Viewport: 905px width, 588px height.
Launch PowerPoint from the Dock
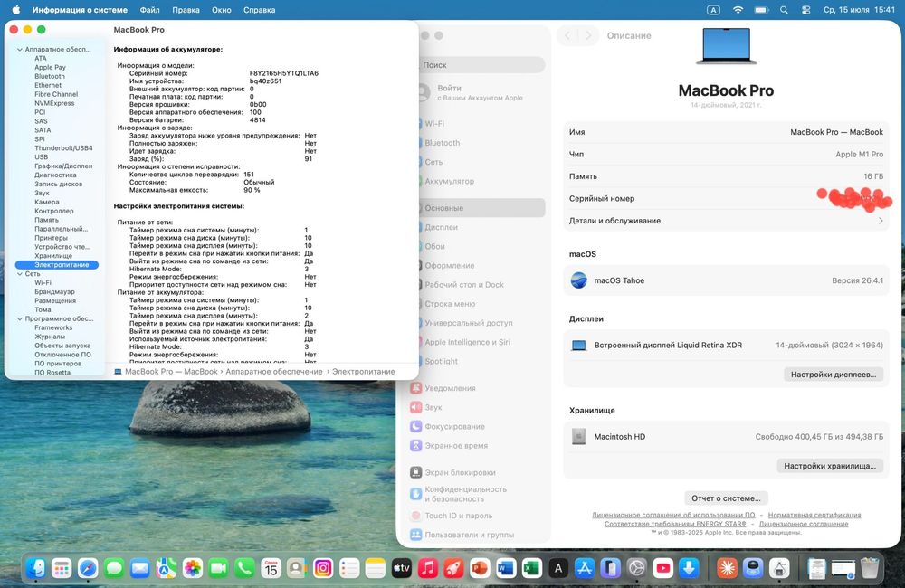coord(480,568)
